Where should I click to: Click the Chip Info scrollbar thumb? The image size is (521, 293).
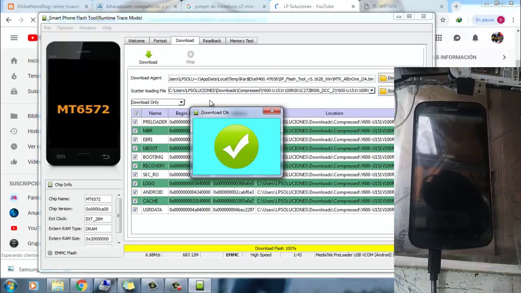119,216
